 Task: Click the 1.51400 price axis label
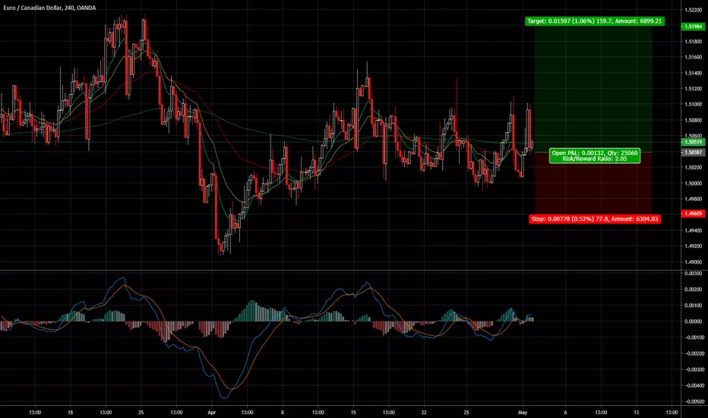click(x=693, y=73)
